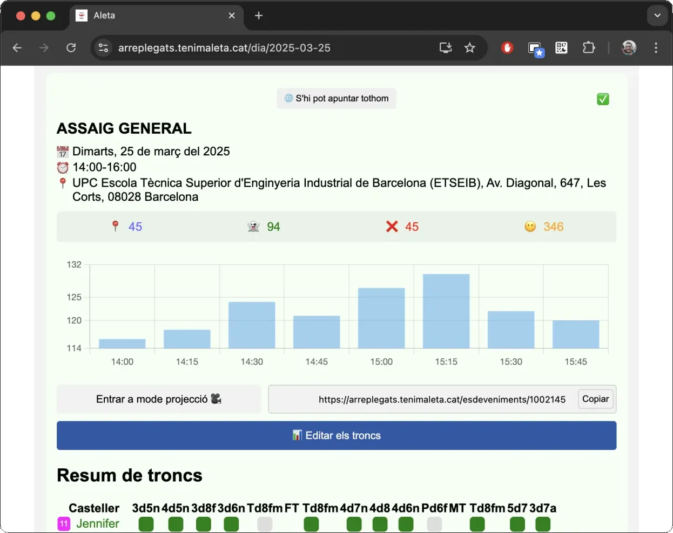The image size is (673, 533).
Task: Click the 4d8 column header
Action: [380, 508]
